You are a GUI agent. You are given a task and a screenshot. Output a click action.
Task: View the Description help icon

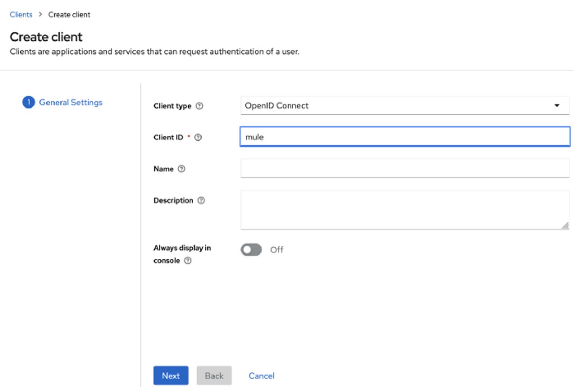coord(201,200)
